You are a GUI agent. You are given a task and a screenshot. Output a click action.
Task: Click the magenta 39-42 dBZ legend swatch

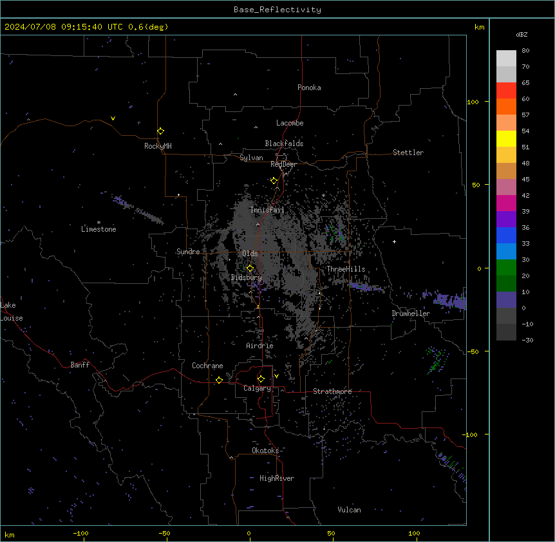(506, 203)
